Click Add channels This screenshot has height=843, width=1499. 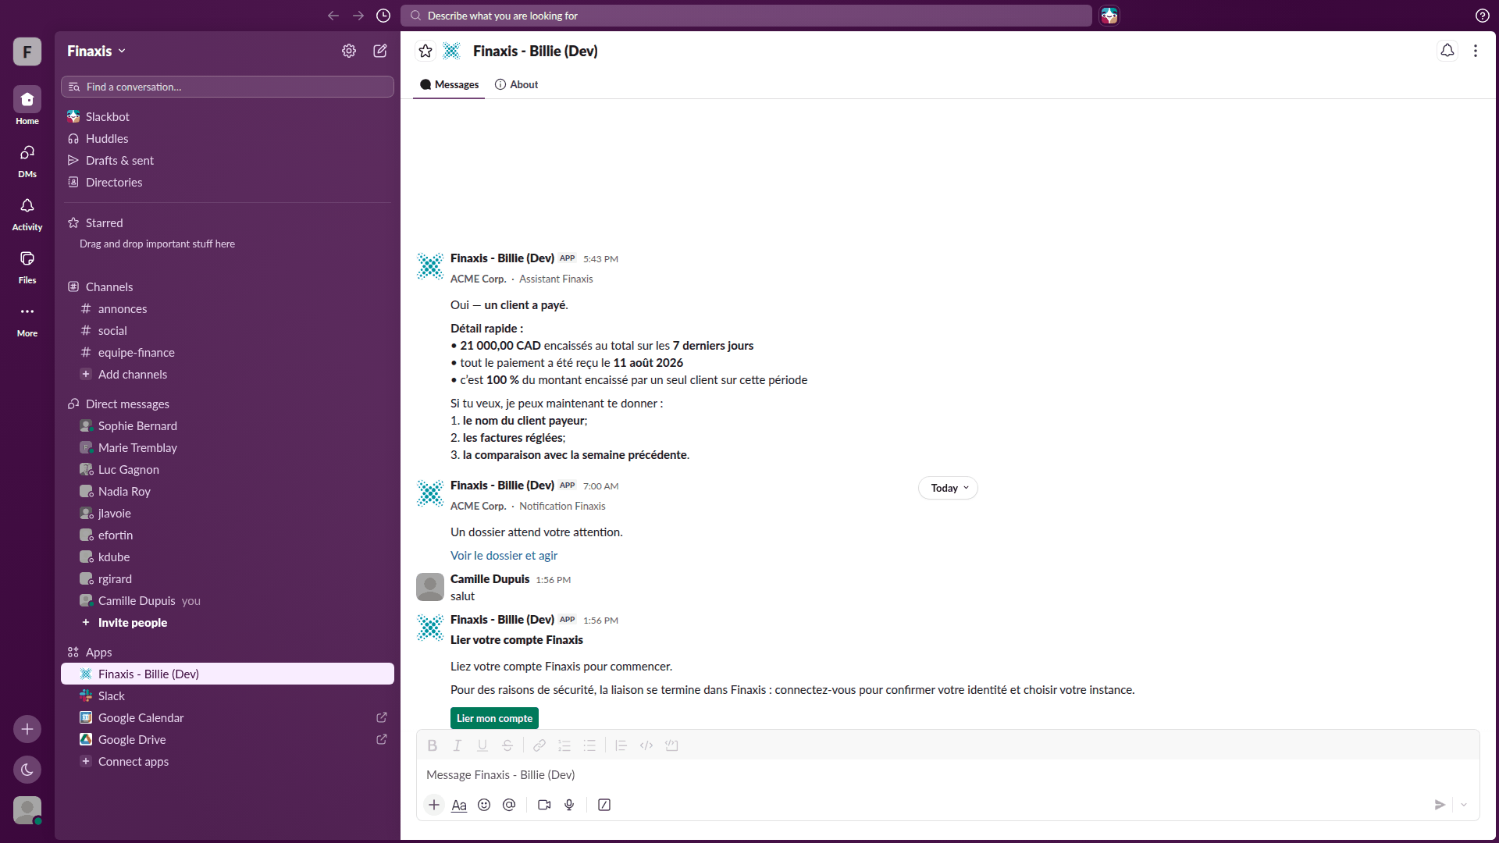coord(227,374)
